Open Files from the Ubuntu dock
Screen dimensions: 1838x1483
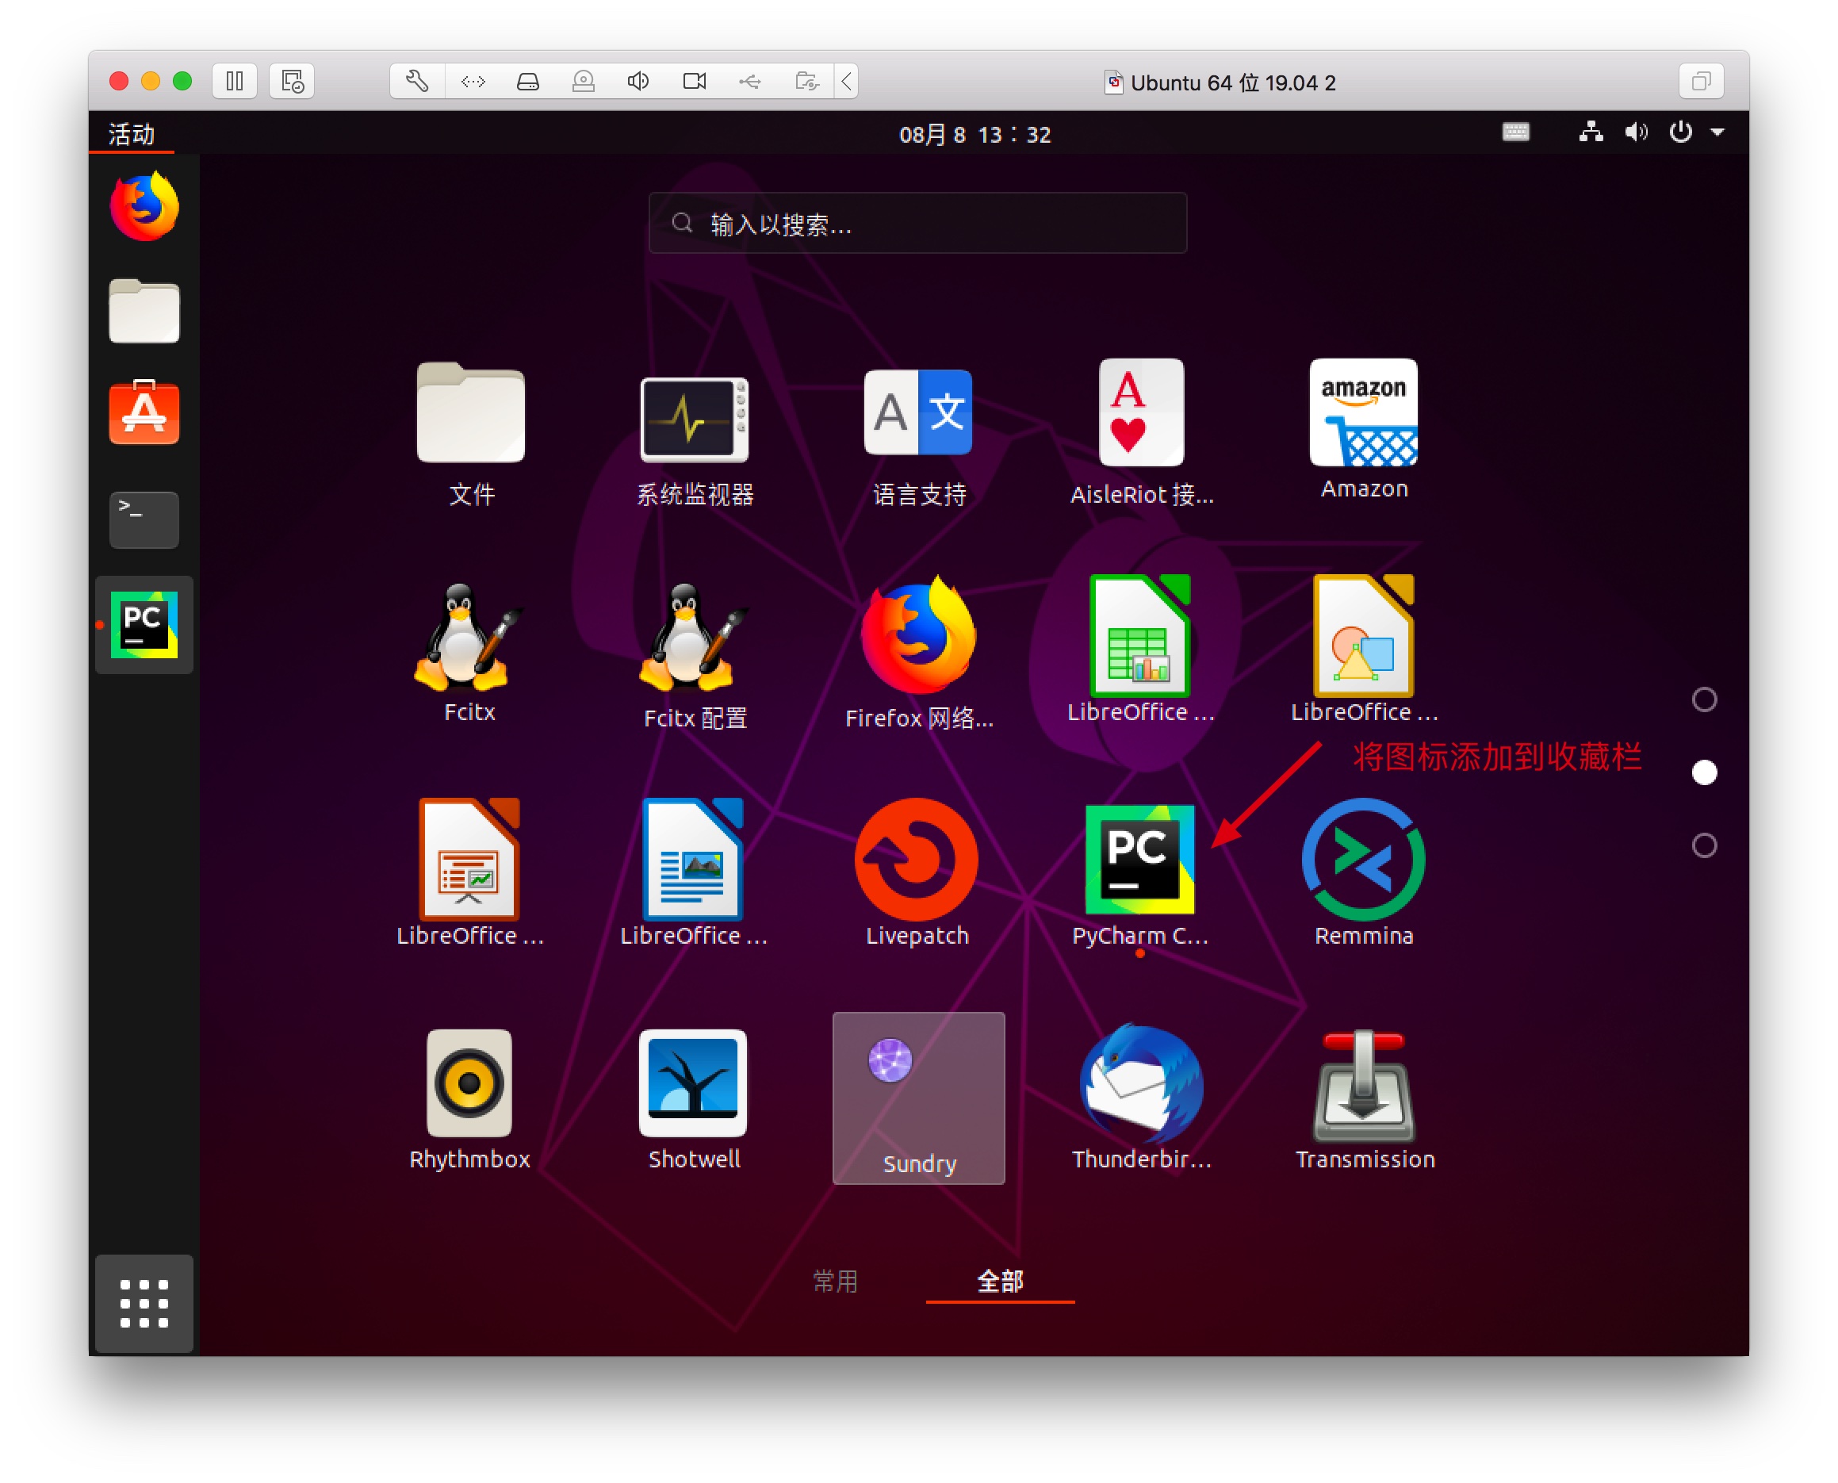click(x=144, y=310)
